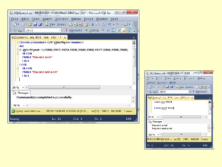Screen dimensions: 222x167
Task: Open active files dropdown in large window
Action: tap(134, 38)
